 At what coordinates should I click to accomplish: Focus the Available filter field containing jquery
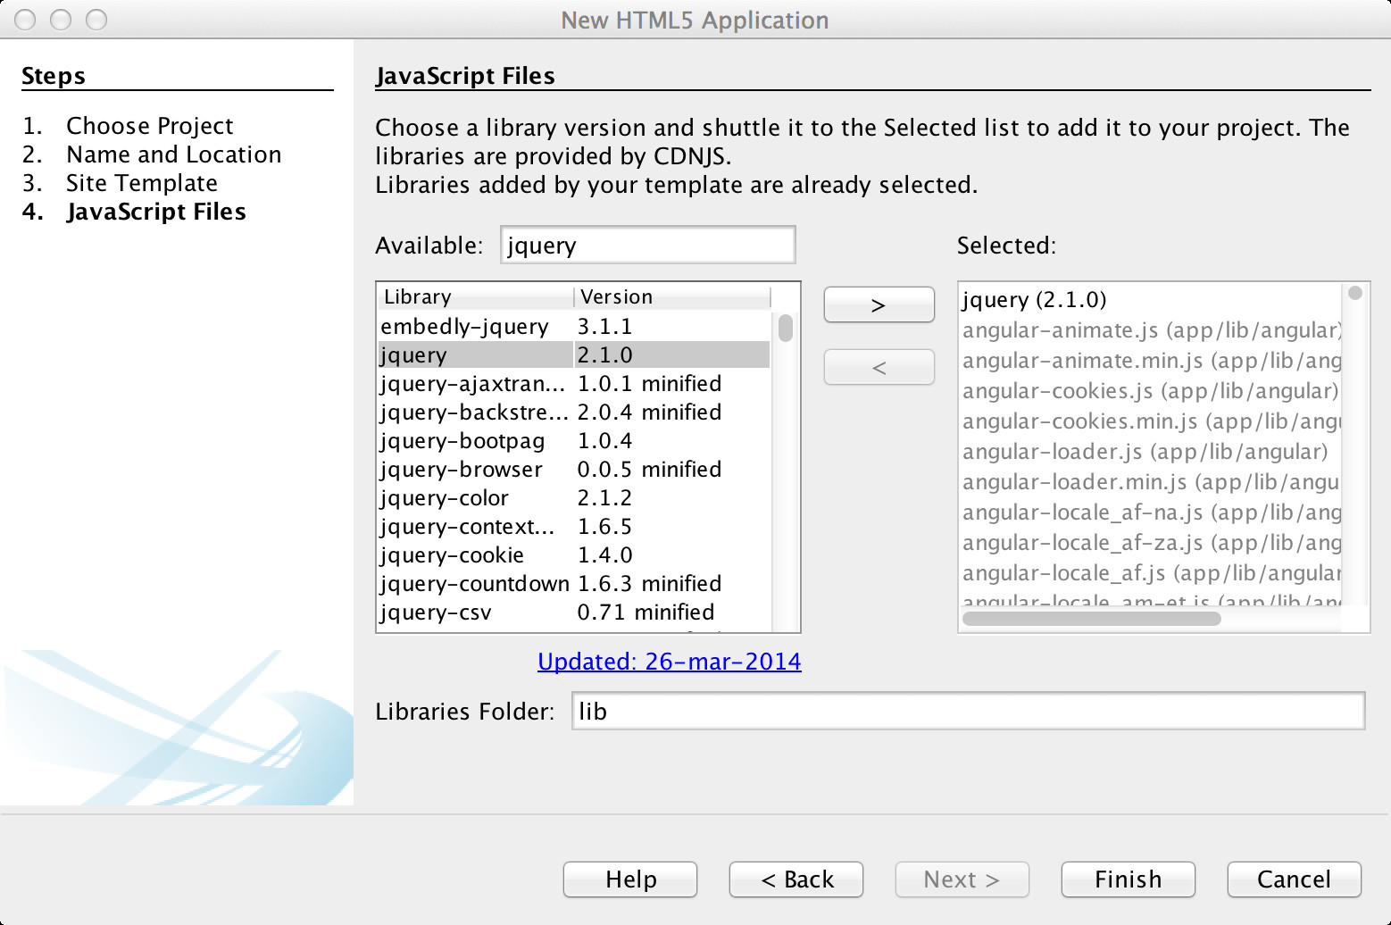(647, 245)
